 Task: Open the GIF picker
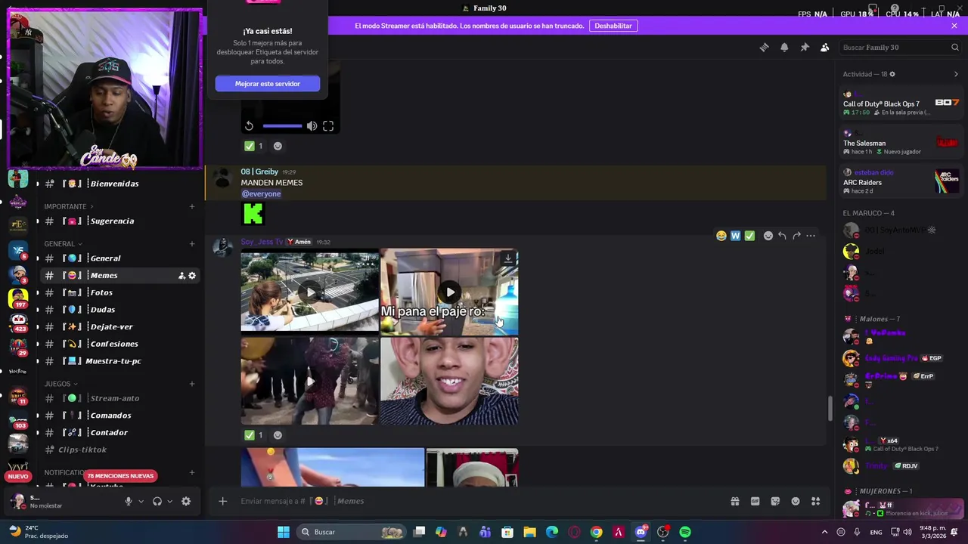click(755, 501)
